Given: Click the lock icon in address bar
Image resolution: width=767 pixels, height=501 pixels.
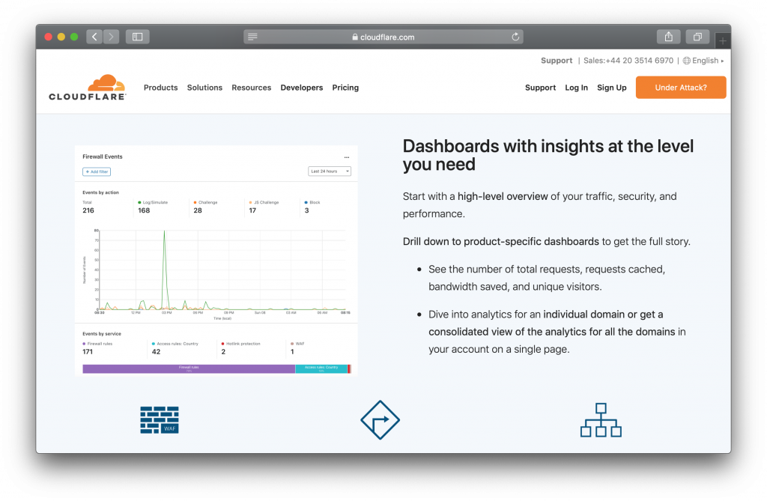Looking at the screenshot, I should click(x=355, y=37).
